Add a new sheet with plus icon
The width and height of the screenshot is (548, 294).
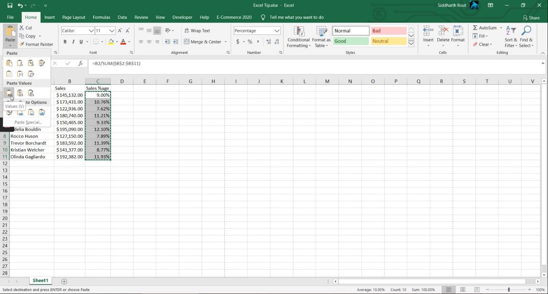point(64,281)
